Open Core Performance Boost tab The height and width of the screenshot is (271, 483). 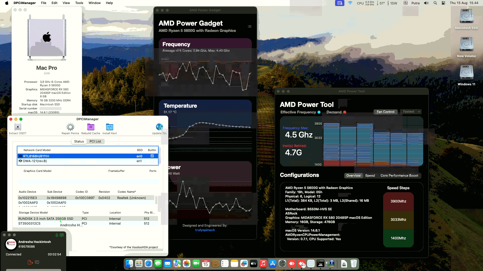click(x=399, y=175)
